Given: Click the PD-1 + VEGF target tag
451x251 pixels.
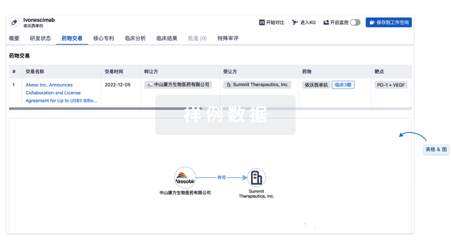Looking at the screenshot, I should pyautogui.click(x=391, y=85).
